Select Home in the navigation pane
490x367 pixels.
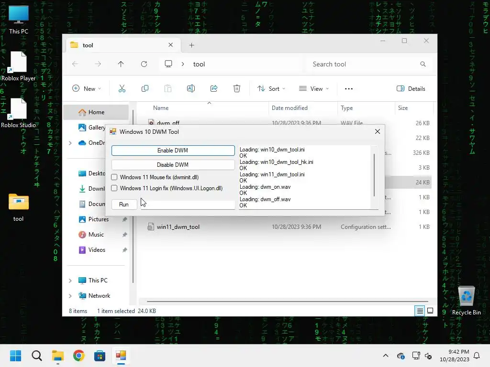pos(96,112)
